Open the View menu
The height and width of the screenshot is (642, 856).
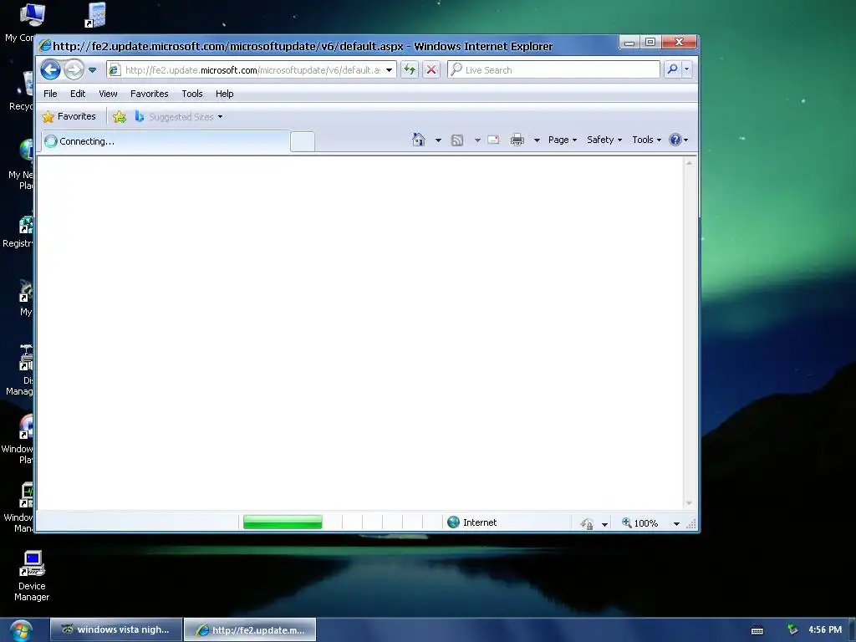(108, 94)
